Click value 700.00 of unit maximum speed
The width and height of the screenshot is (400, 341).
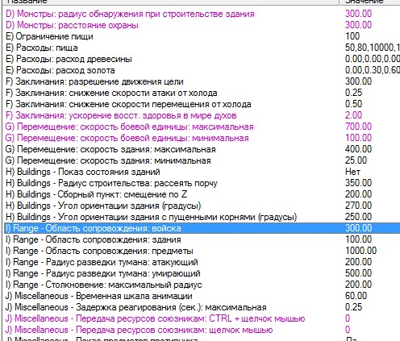[359, 127]
